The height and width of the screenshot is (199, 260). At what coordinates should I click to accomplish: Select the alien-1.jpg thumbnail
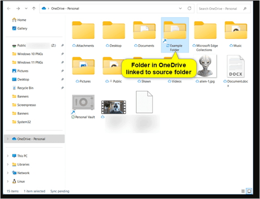pyautogui.click(x=205, y=66)
